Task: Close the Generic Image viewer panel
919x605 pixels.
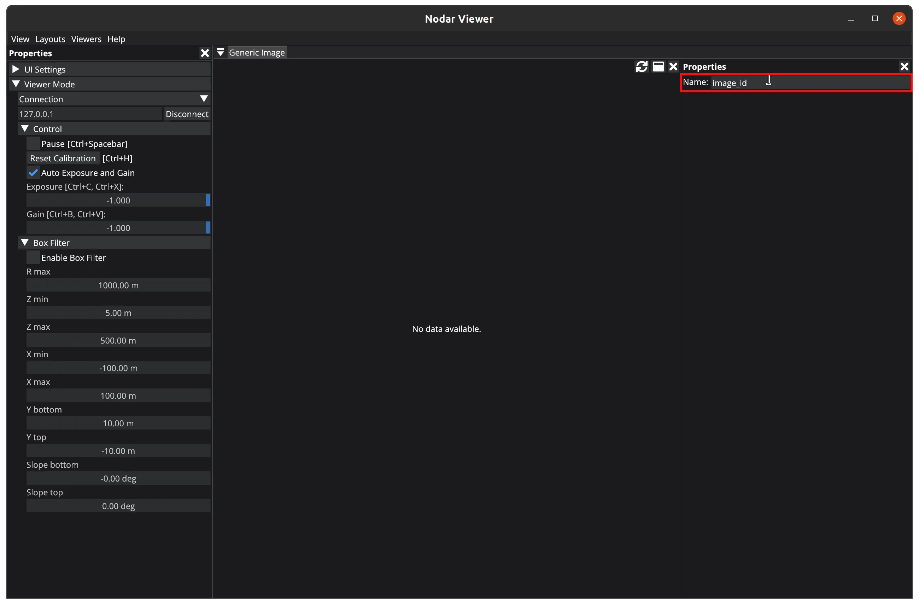Action: point(673,67)
